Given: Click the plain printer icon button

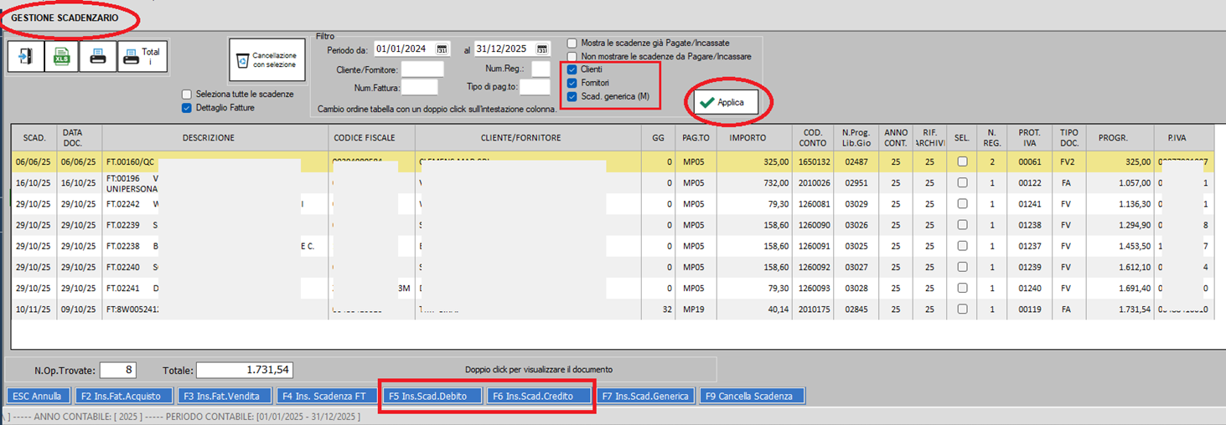Looking at the screenshot, I should (x=97, y=56).
